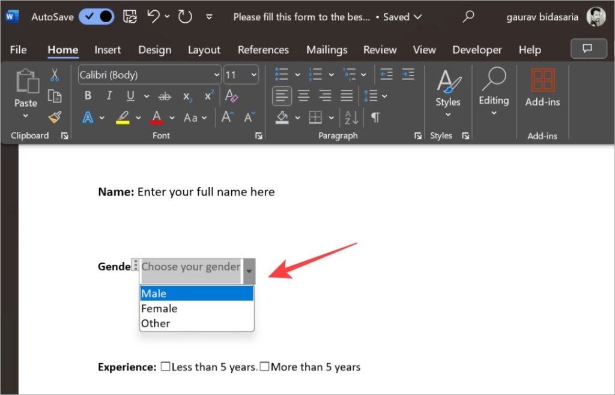615x395 pixels.
Task: Apply the yellow text highlight color
Action: (x=123, y=117)
